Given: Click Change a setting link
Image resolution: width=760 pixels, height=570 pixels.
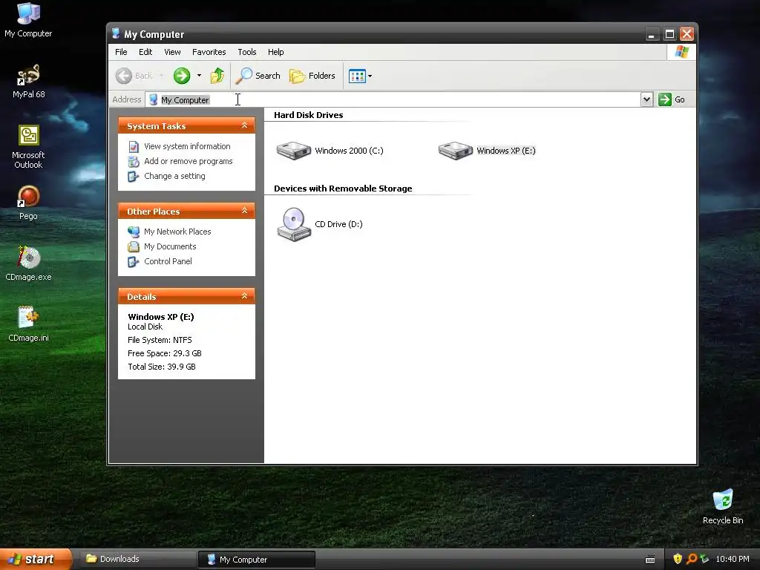Looking at the screenshot, I should tap(174, 176).
